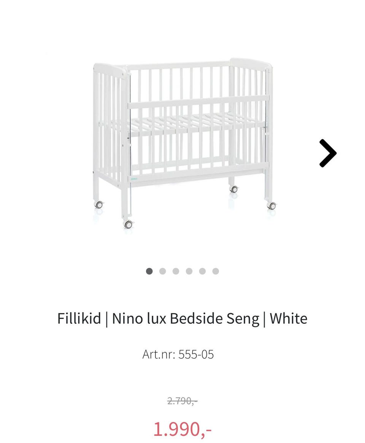Screen dimensions: 365x443
Task: Click the crib's front-left caster wheel
Action: tap(129, 224)
